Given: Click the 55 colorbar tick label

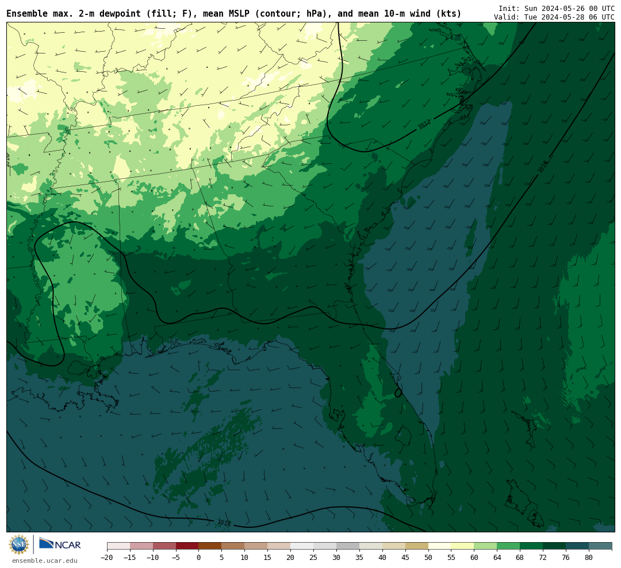Looking at the screenshot, I should 451,558.
